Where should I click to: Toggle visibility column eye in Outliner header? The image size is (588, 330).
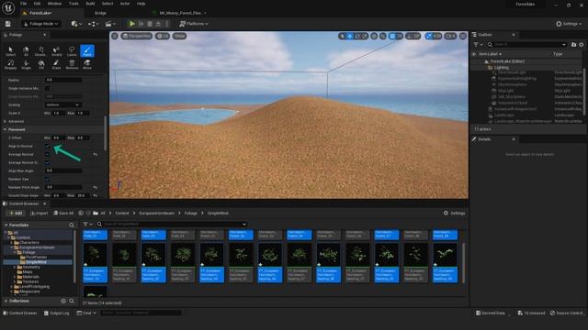tap(474, 54)
